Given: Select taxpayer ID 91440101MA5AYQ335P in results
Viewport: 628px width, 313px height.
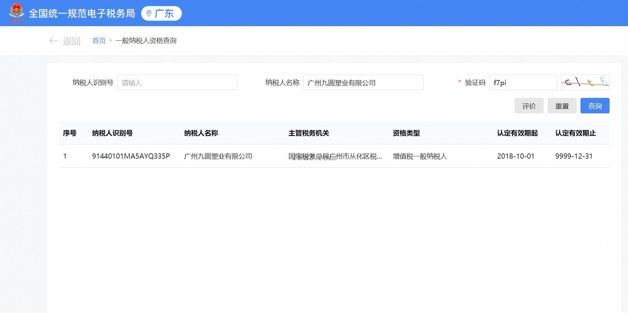Looking at the screenshot, I should [x=131, y=156].
